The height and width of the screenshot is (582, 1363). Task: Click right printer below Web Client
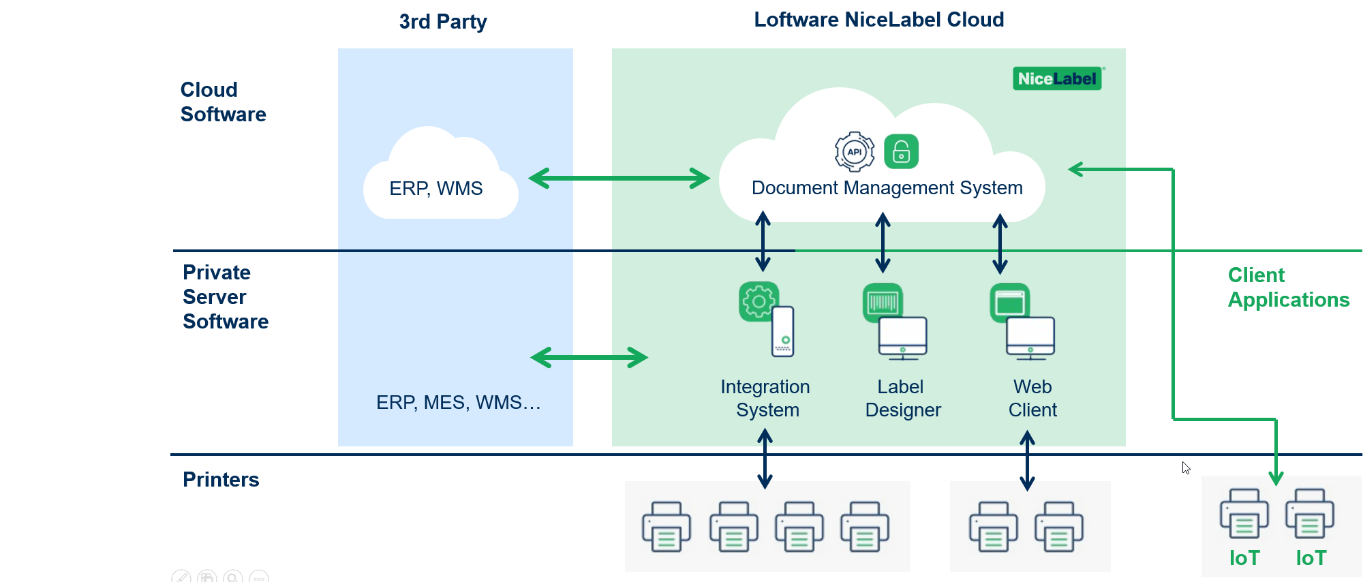1059,527
